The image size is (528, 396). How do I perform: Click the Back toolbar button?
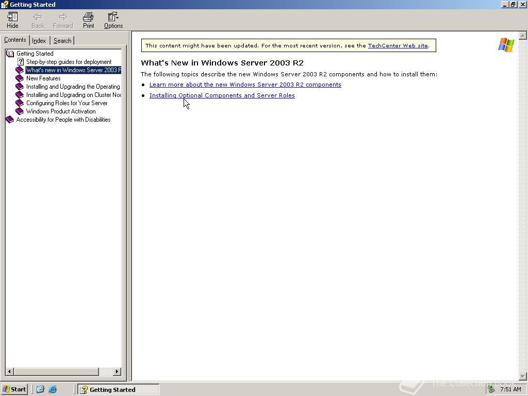[38, 20]
